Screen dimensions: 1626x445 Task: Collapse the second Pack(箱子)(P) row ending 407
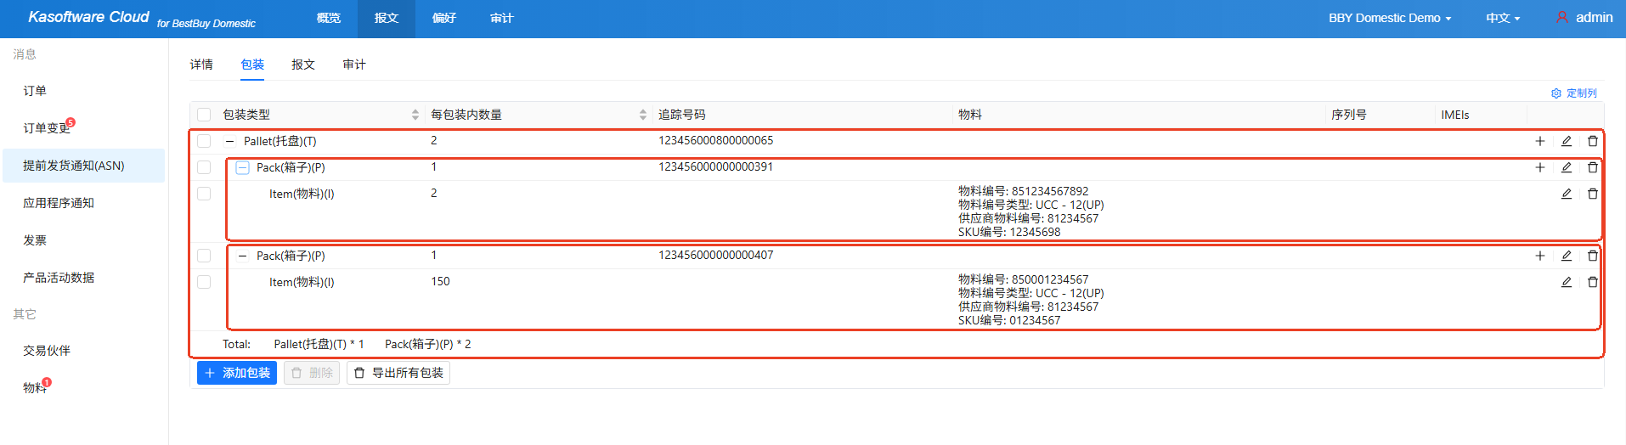point(242,256)
